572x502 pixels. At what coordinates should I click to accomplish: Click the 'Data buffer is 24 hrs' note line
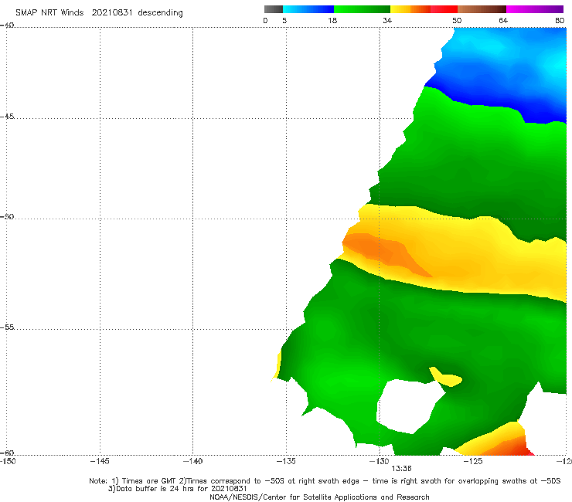click(178, 489)
